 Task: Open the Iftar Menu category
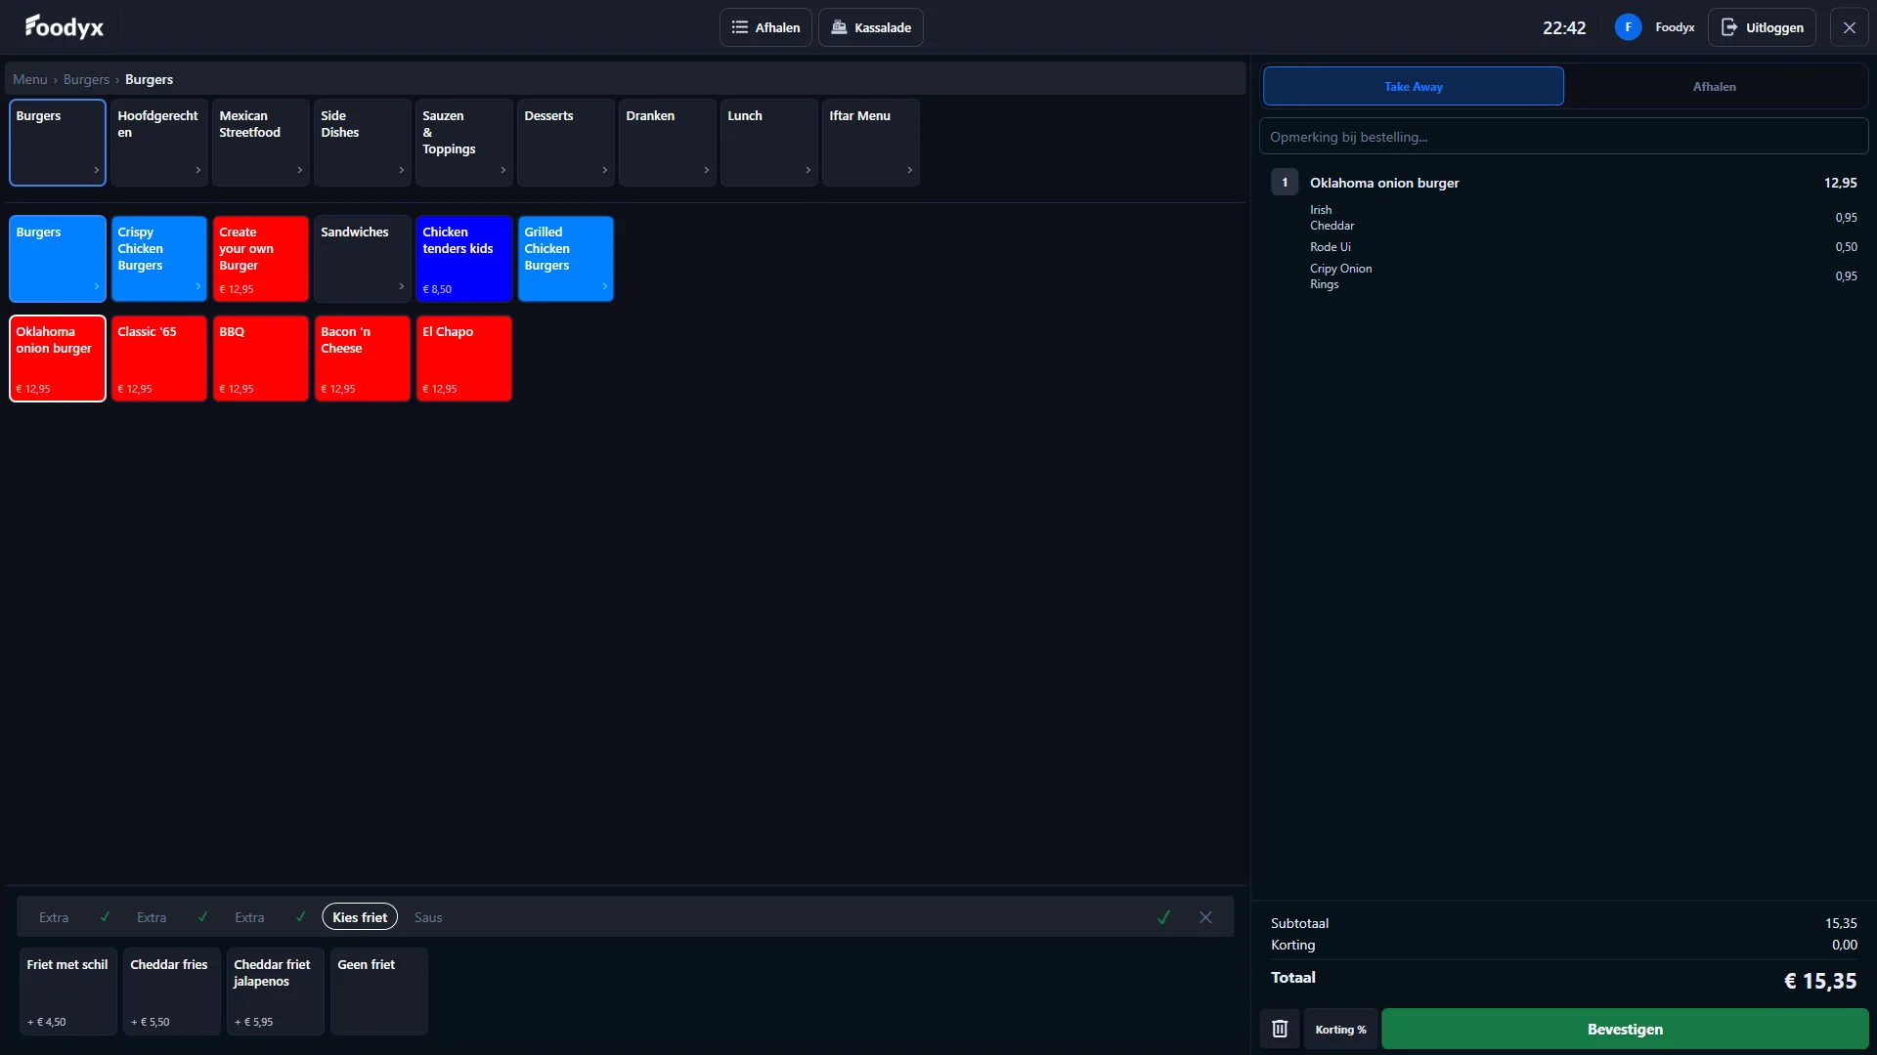pos(871,143)
